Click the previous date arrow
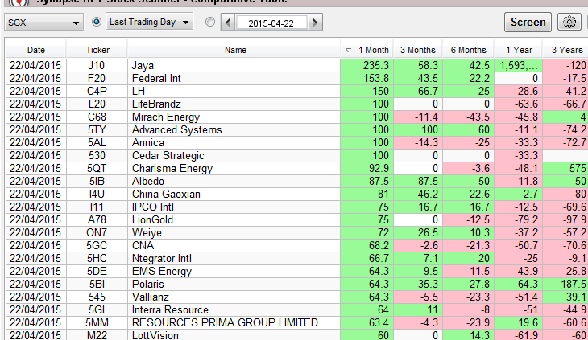 (226, 23)
